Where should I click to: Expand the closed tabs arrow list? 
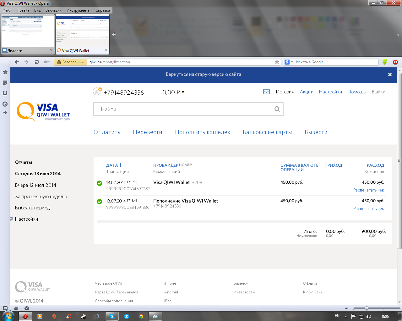(x=398, y=35)
